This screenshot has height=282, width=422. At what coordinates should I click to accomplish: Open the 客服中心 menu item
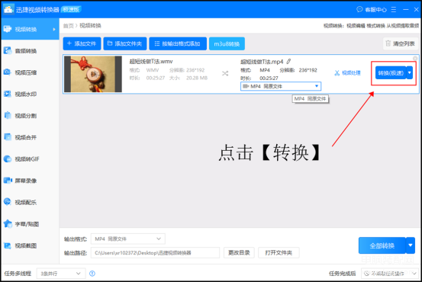pos(372,10)
